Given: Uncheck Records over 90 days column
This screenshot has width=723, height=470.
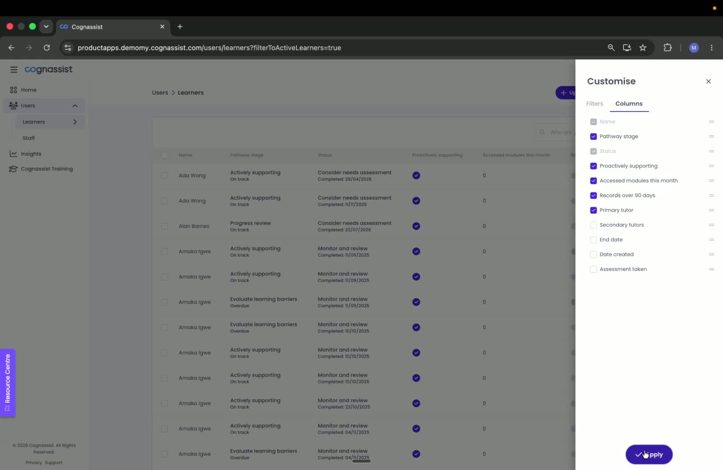Looking at the screenshot, I should click(593, 196).
